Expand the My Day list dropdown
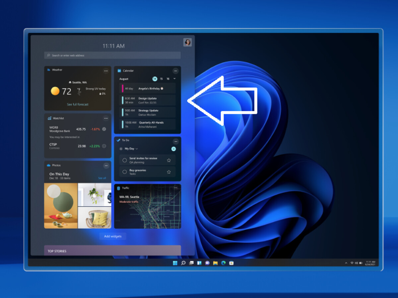This screenshot has width=398, height=298. [137, 149]
